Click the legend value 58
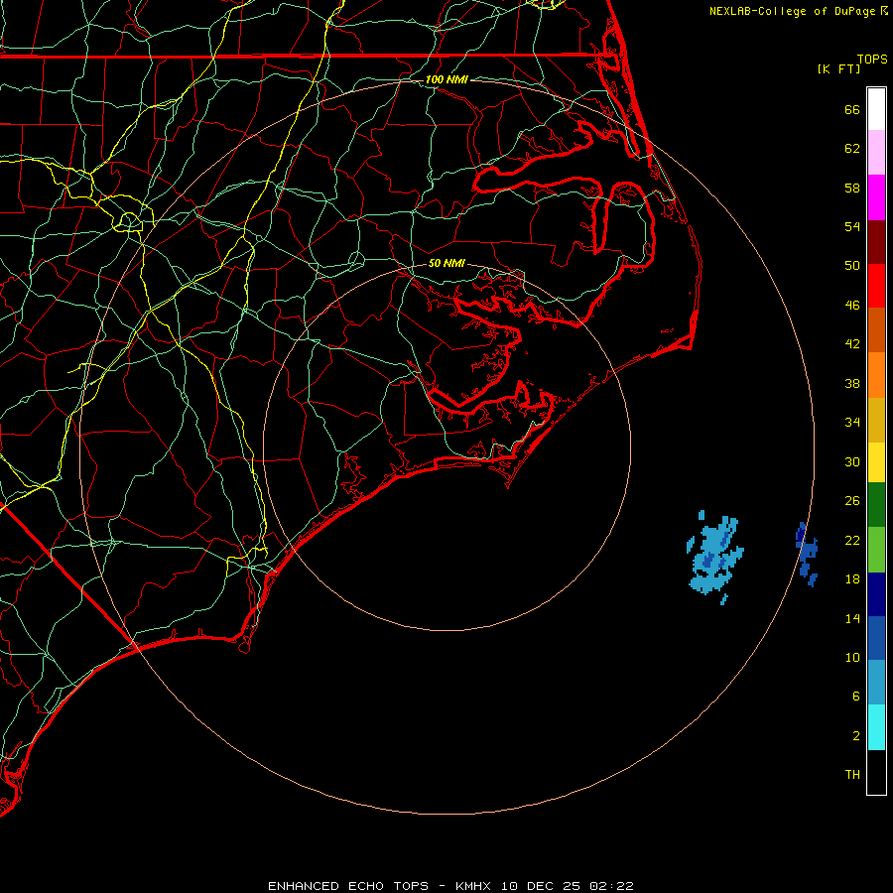The height and width of the screenshot is (893, 893). (x=852, y=188)
